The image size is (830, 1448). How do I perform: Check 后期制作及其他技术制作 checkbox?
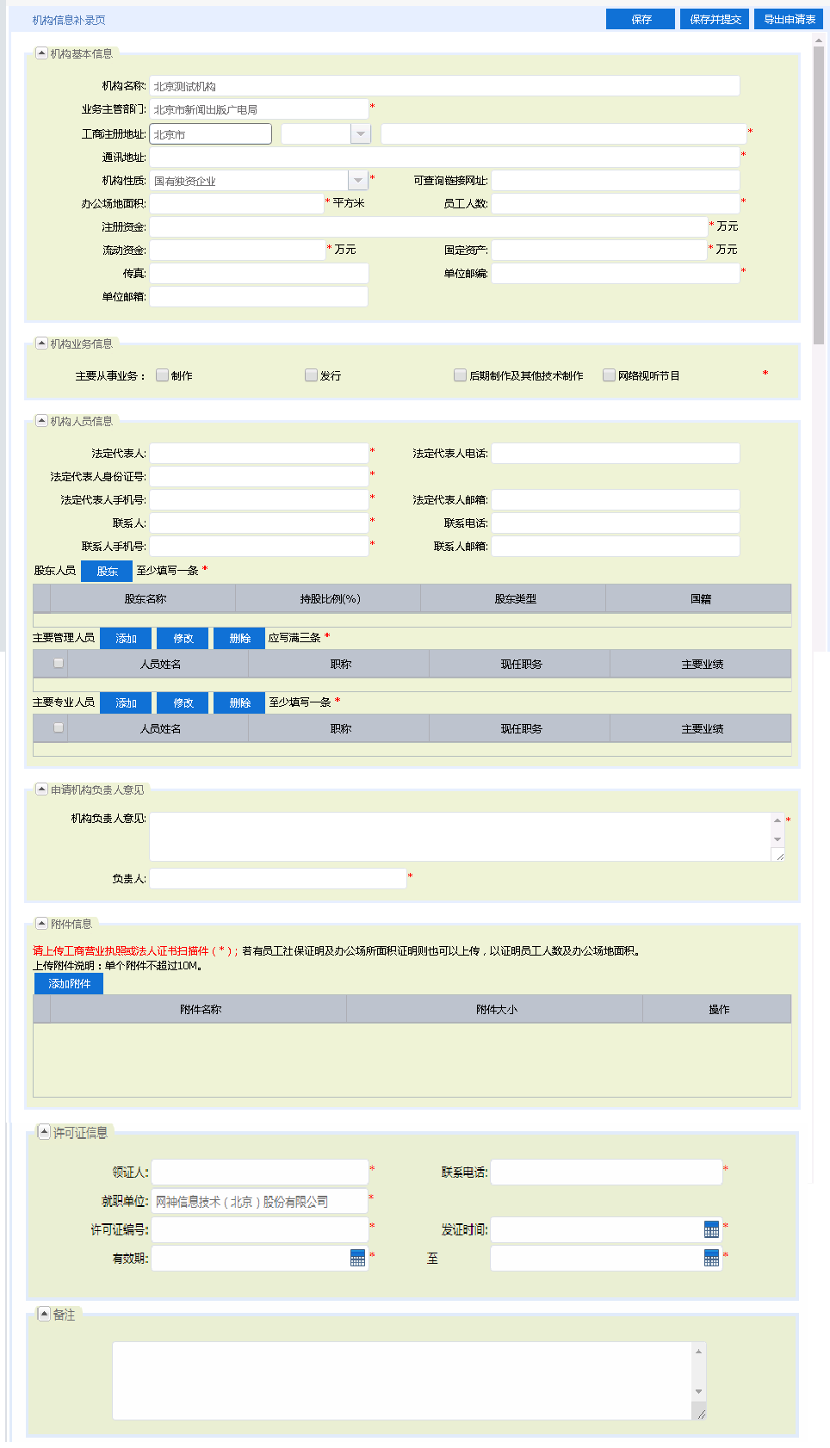click(461, 375)
